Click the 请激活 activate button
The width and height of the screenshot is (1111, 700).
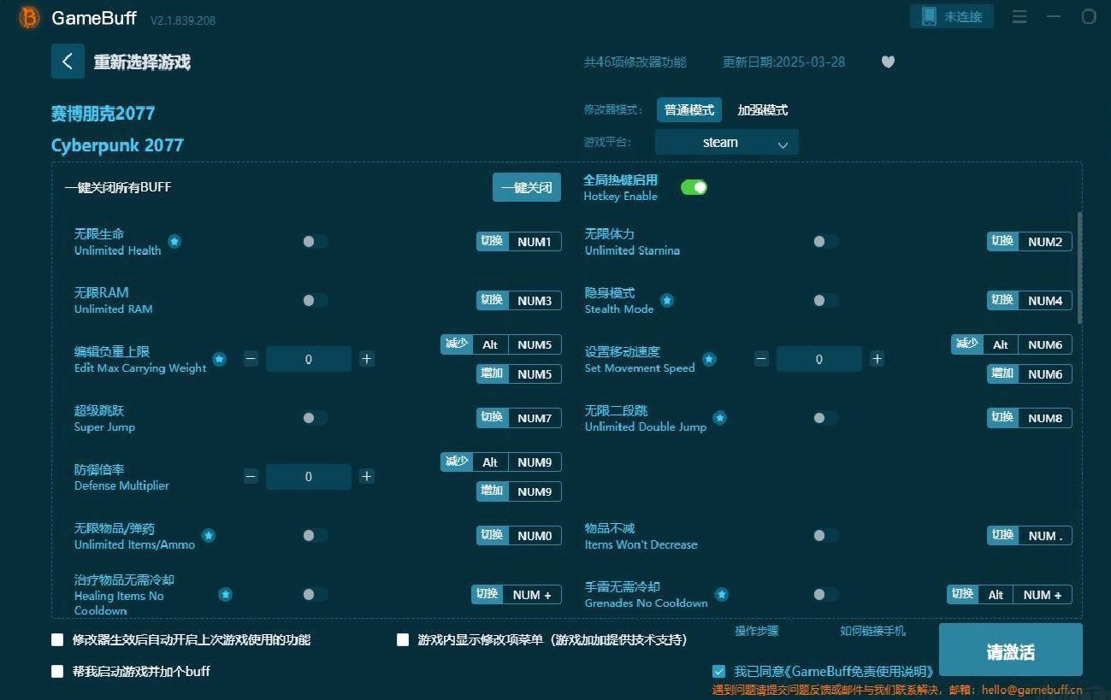(x=1011, y=651)
